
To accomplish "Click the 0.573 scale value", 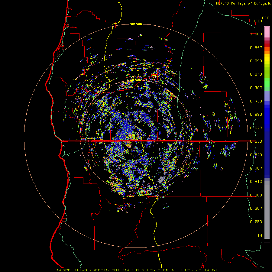I will tap(256, 141).
